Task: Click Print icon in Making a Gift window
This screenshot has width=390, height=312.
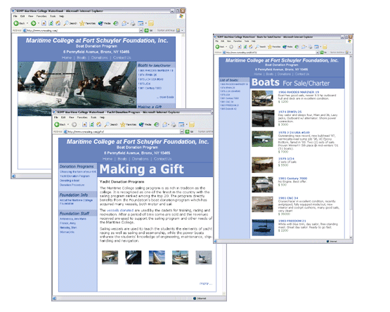Action: coord(174,124)
